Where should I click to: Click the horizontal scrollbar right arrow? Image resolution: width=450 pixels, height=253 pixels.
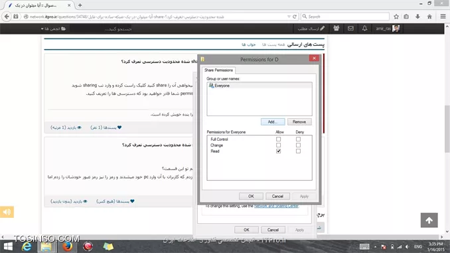click(441, 237)
